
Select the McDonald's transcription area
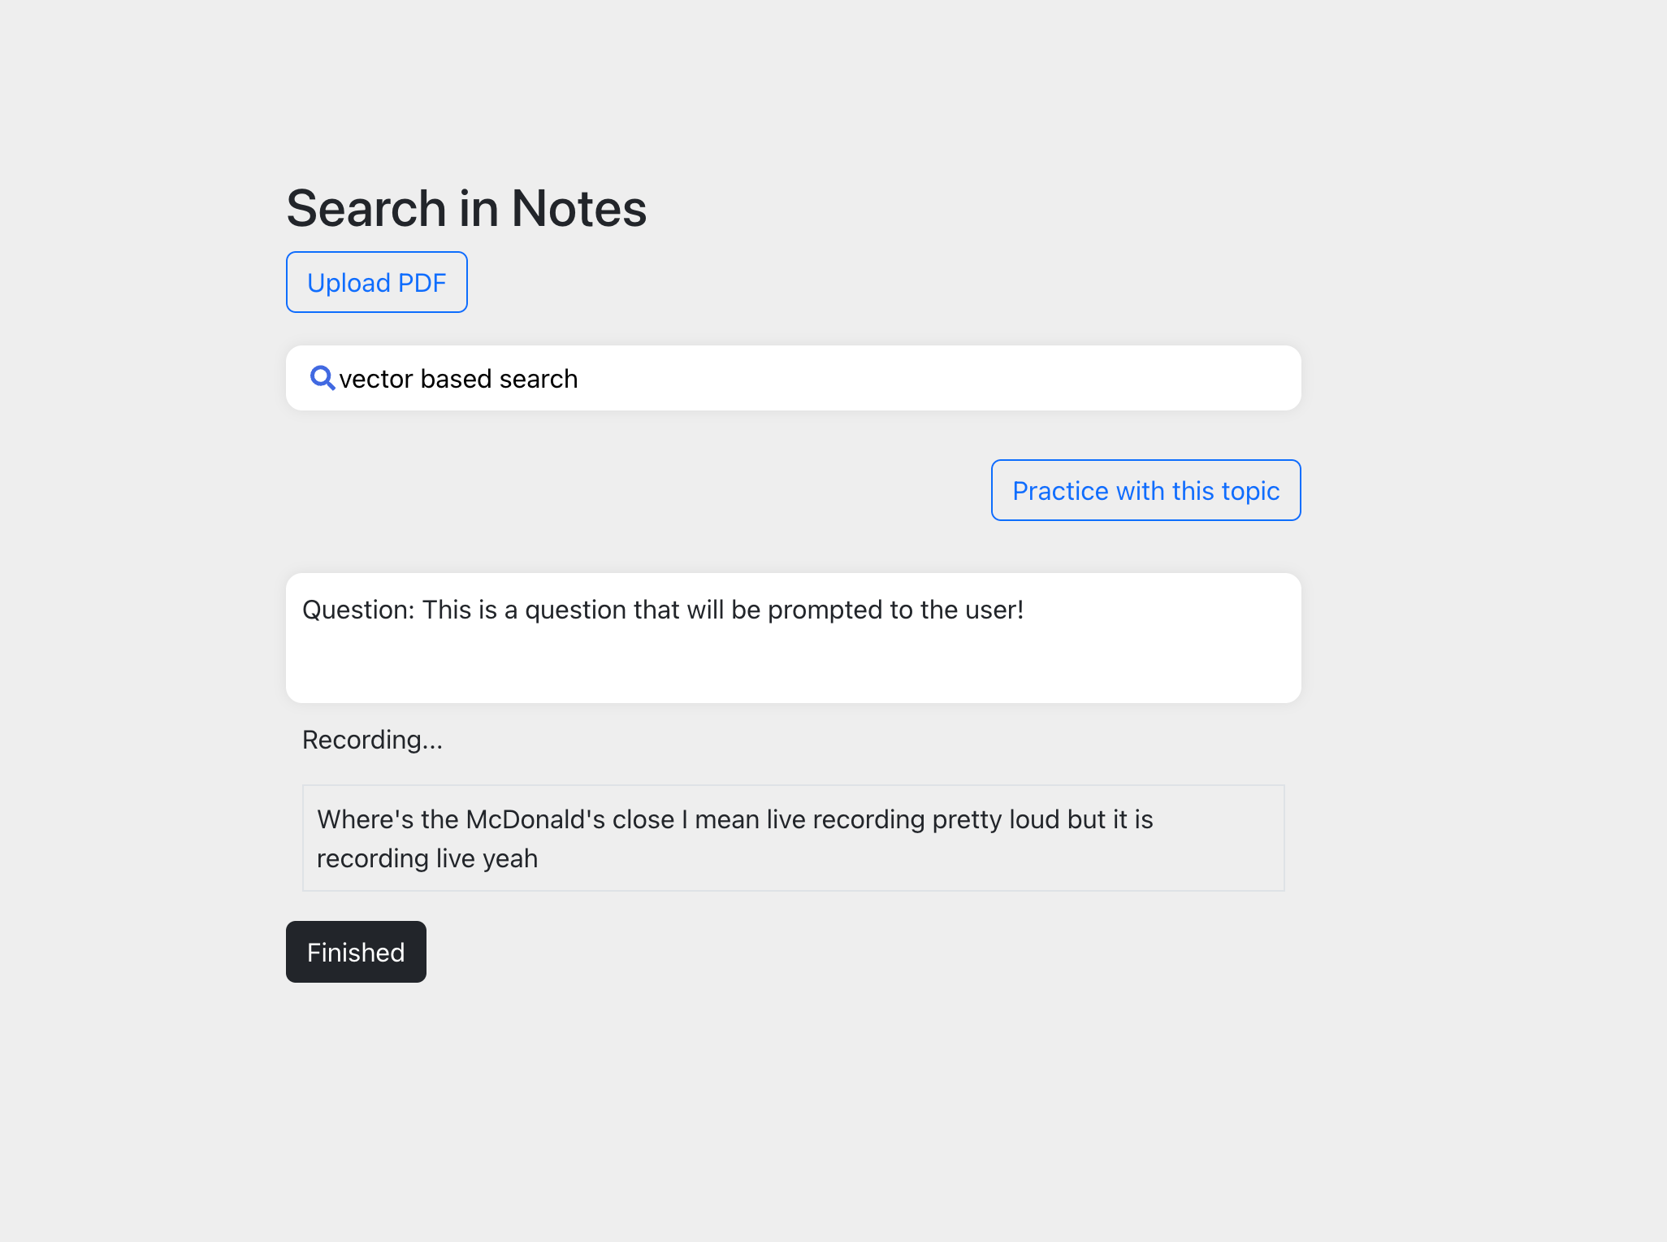tap(793, 837)
